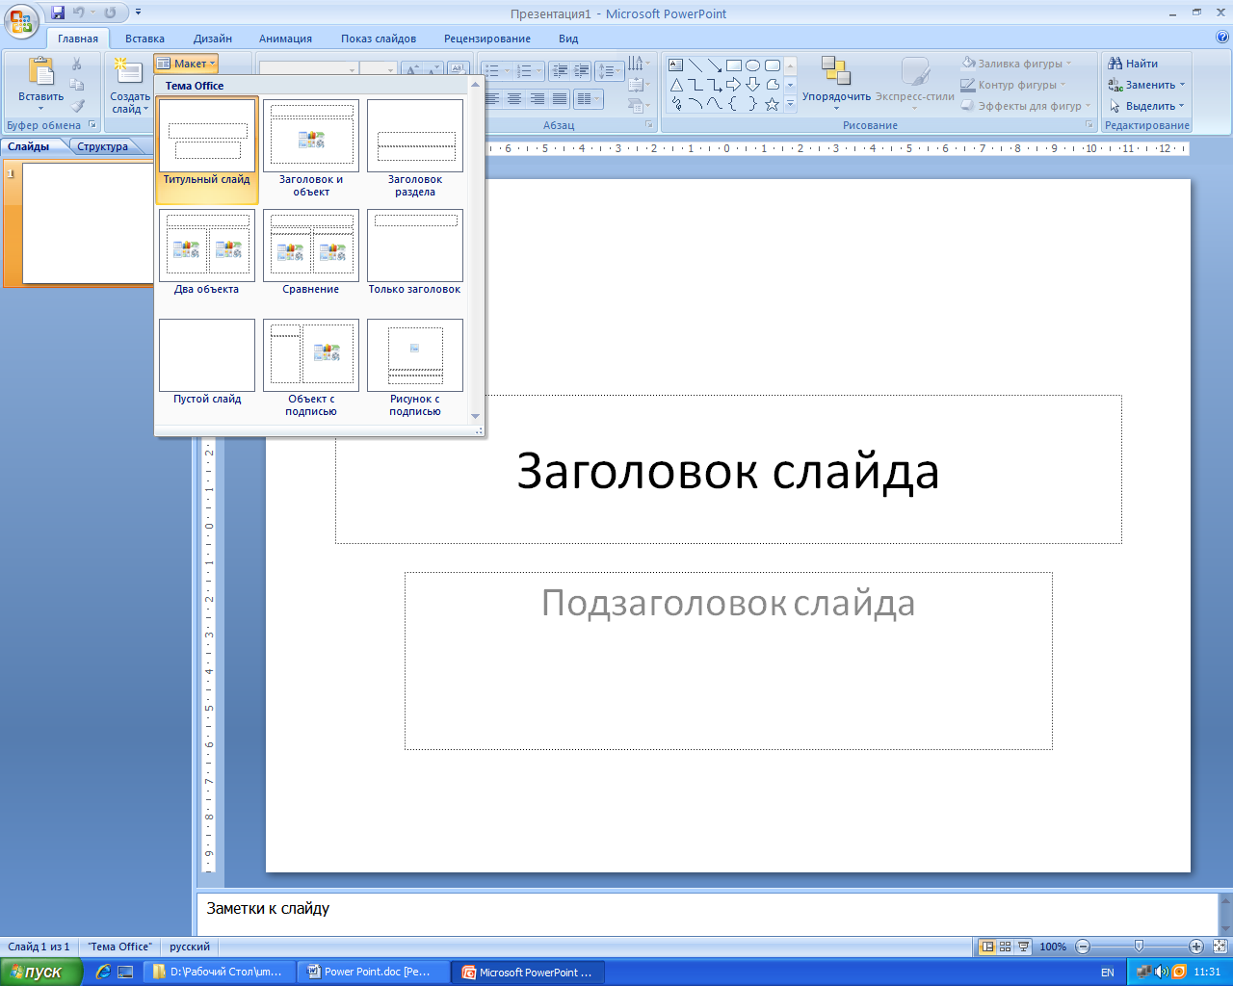Switch to Normal view in status bar

click(986, 947)
